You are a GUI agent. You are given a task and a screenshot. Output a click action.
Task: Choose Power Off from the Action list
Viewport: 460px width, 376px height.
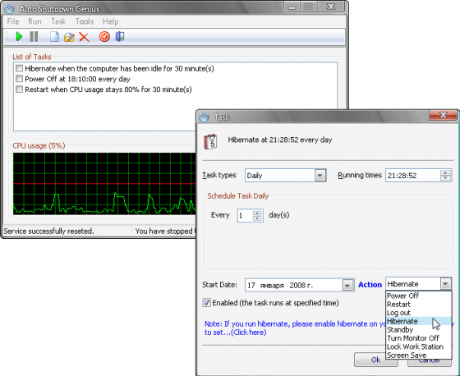[418, 296]
